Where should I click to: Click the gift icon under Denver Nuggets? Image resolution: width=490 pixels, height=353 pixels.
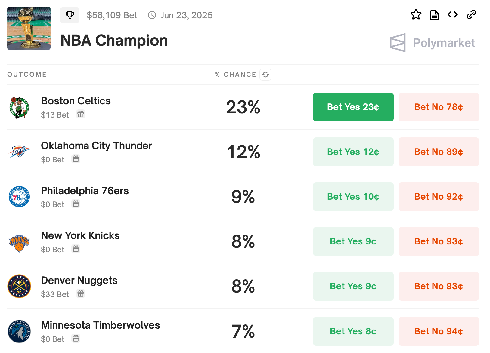pos(81,294)
